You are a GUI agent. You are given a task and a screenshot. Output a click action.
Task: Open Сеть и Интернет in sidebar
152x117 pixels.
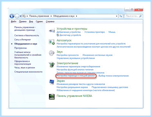click(23, 40)
